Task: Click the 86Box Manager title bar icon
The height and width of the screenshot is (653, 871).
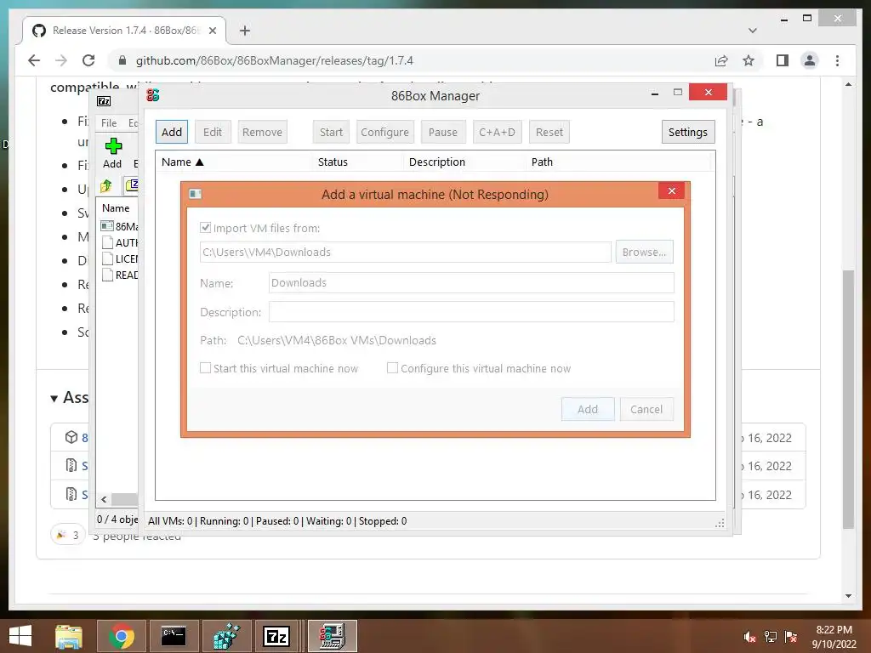Action: click(x=153, y=95)
